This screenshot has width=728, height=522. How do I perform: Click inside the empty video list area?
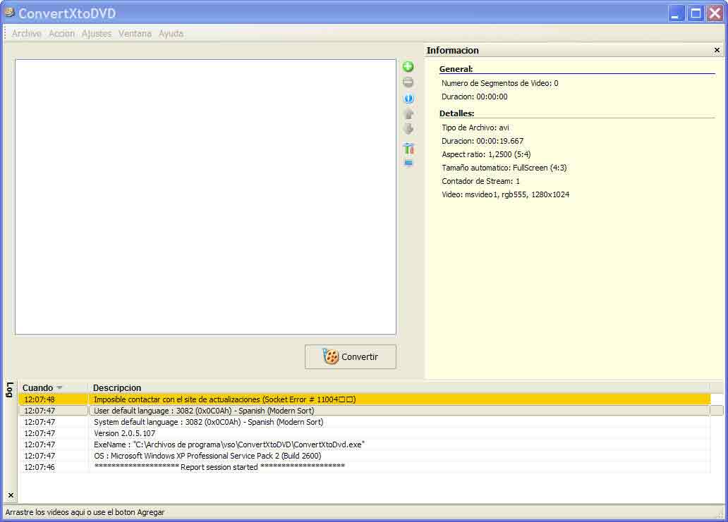tap(206, 197)
